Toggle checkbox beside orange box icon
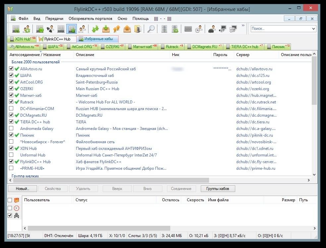Image resolution: width=326 pixels, height=248 pixels. coord(10,200)
